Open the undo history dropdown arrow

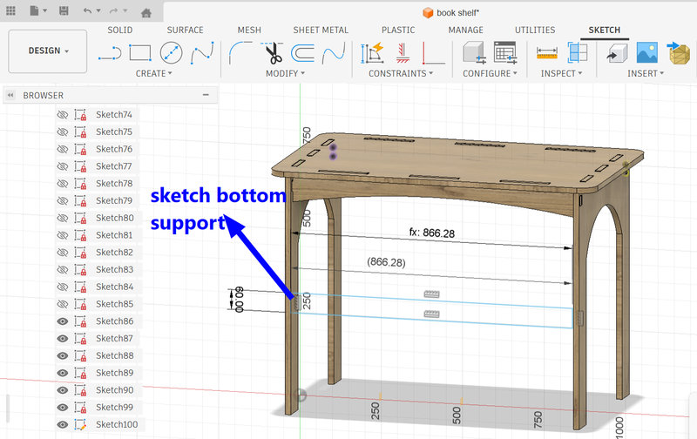(x=98, y=10)
